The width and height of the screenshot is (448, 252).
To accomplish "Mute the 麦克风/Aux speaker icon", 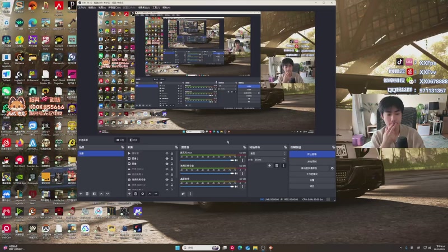I will click(236, 160).
